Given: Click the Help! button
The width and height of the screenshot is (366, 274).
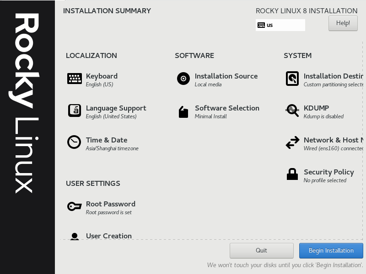Looking at the screenshot, I should (x=343, y=23).
